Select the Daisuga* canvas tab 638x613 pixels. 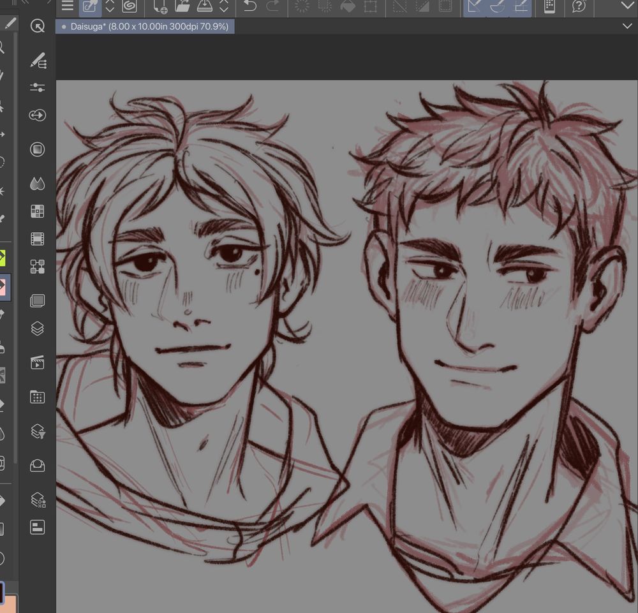[x=145, y=26]
